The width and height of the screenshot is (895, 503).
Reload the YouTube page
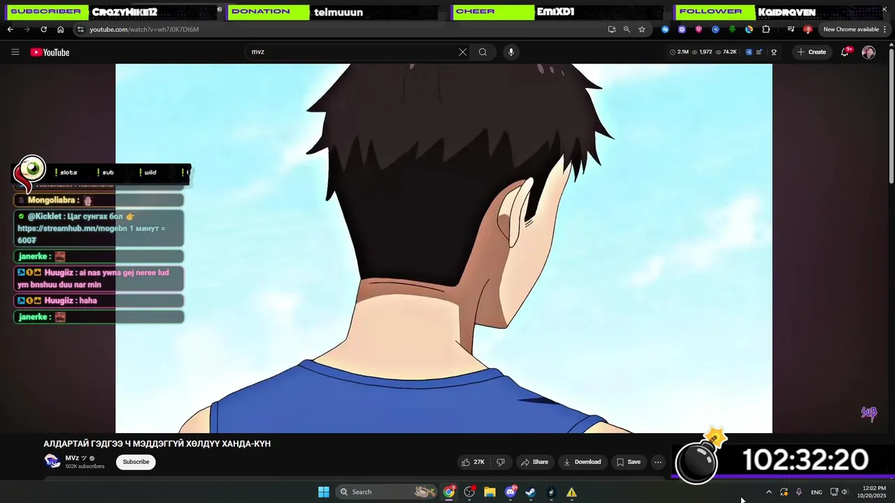[43, 29]
